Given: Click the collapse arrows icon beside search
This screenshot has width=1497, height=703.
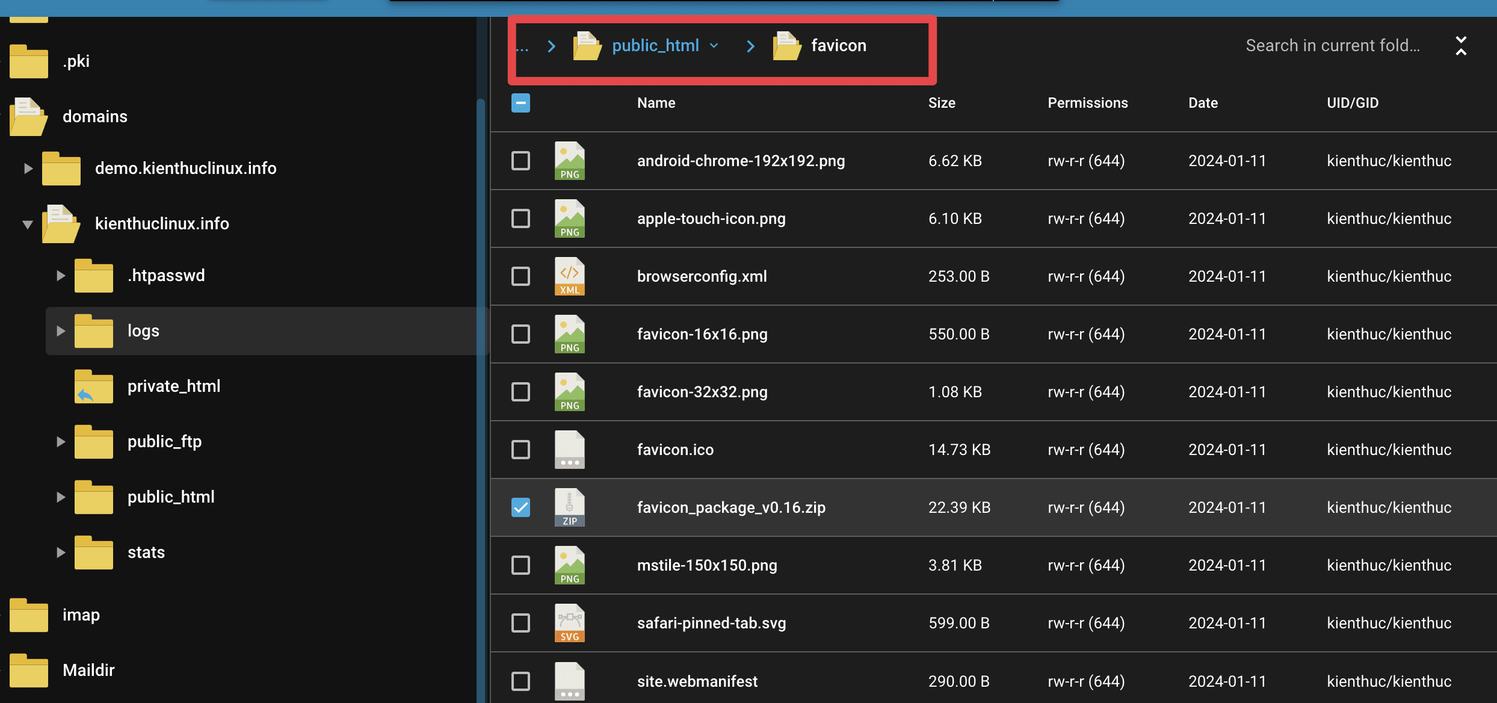Looking at the screenshot, I should (x=1461, y=46).
